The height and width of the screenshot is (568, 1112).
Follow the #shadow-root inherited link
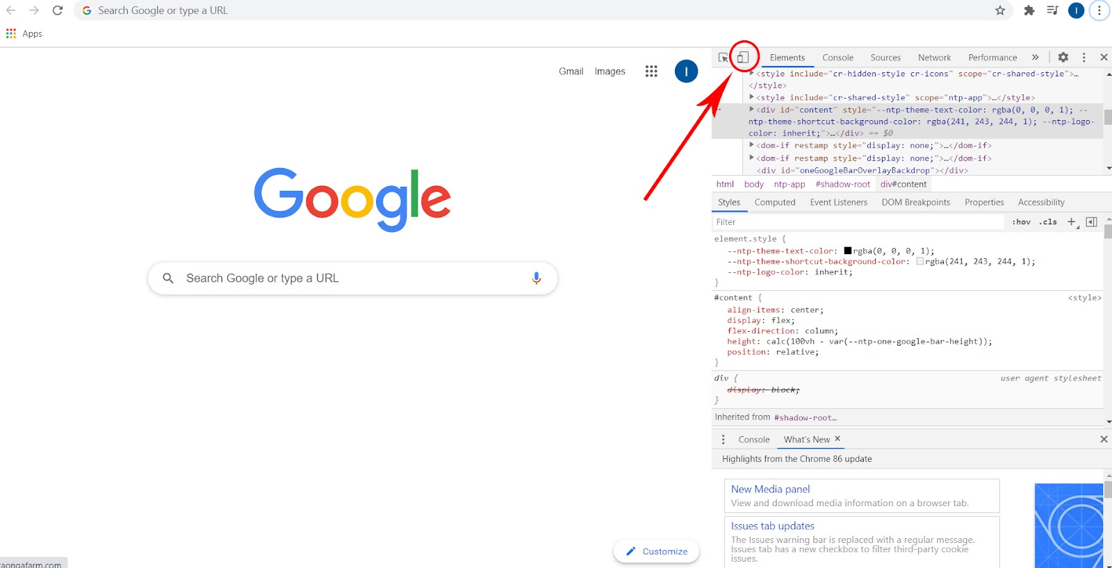click(805, 417)
